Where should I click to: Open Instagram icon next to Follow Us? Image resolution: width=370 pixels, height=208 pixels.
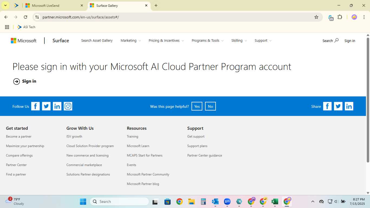pos(68,106)
